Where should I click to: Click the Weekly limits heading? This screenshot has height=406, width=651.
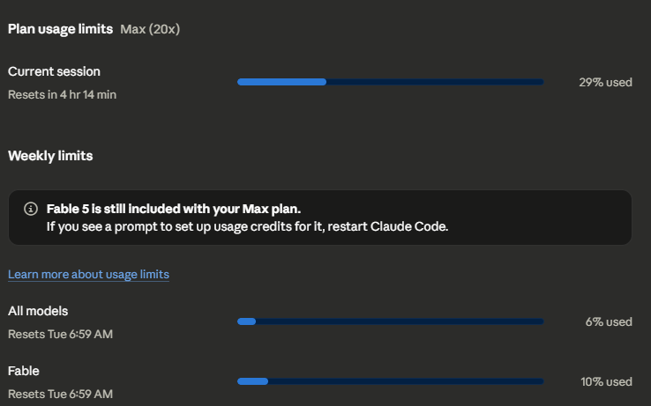(x=50, y=156)
